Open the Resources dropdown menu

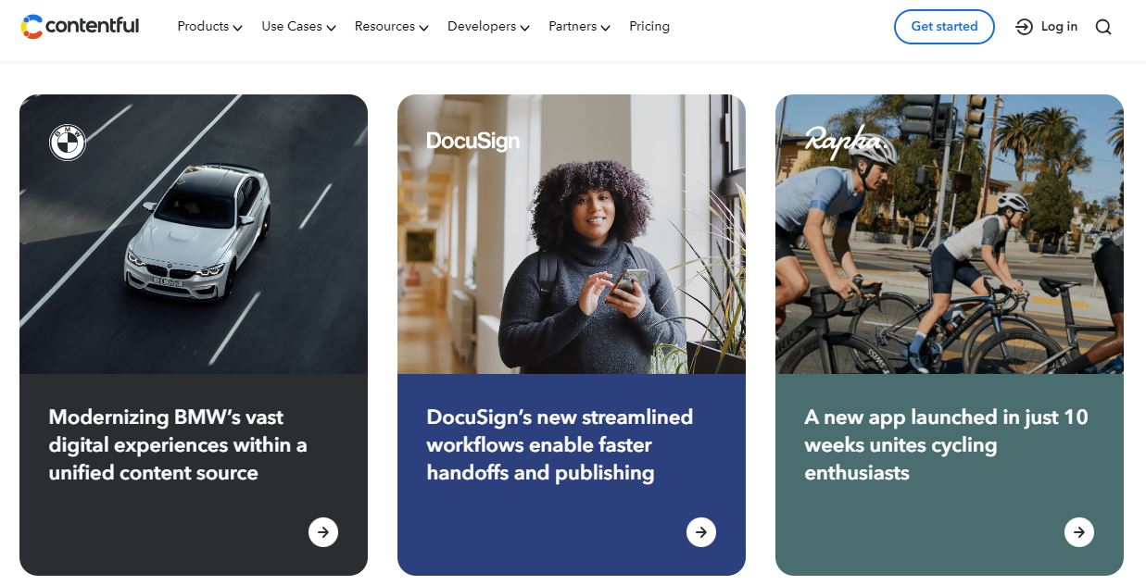point(391,27)
